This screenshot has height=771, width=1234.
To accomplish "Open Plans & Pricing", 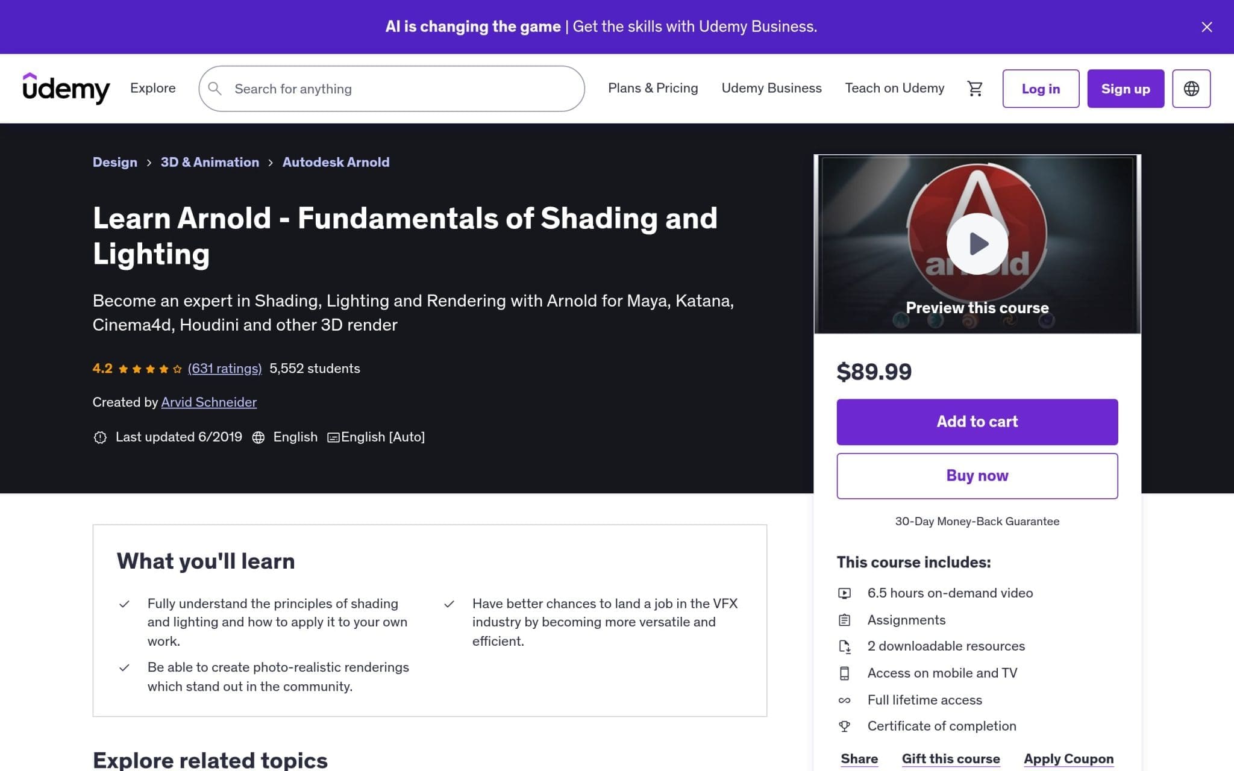I will coord(653,88).
